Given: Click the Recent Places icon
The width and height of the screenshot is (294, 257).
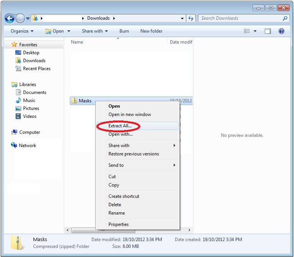Looking at the screenshot, I should (18, 69).
